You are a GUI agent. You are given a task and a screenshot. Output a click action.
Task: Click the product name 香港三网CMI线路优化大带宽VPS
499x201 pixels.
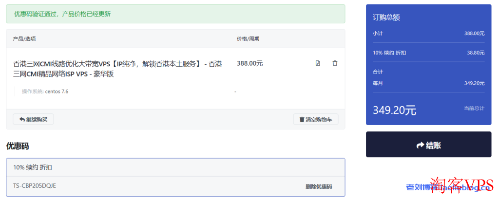click(117, 69)
